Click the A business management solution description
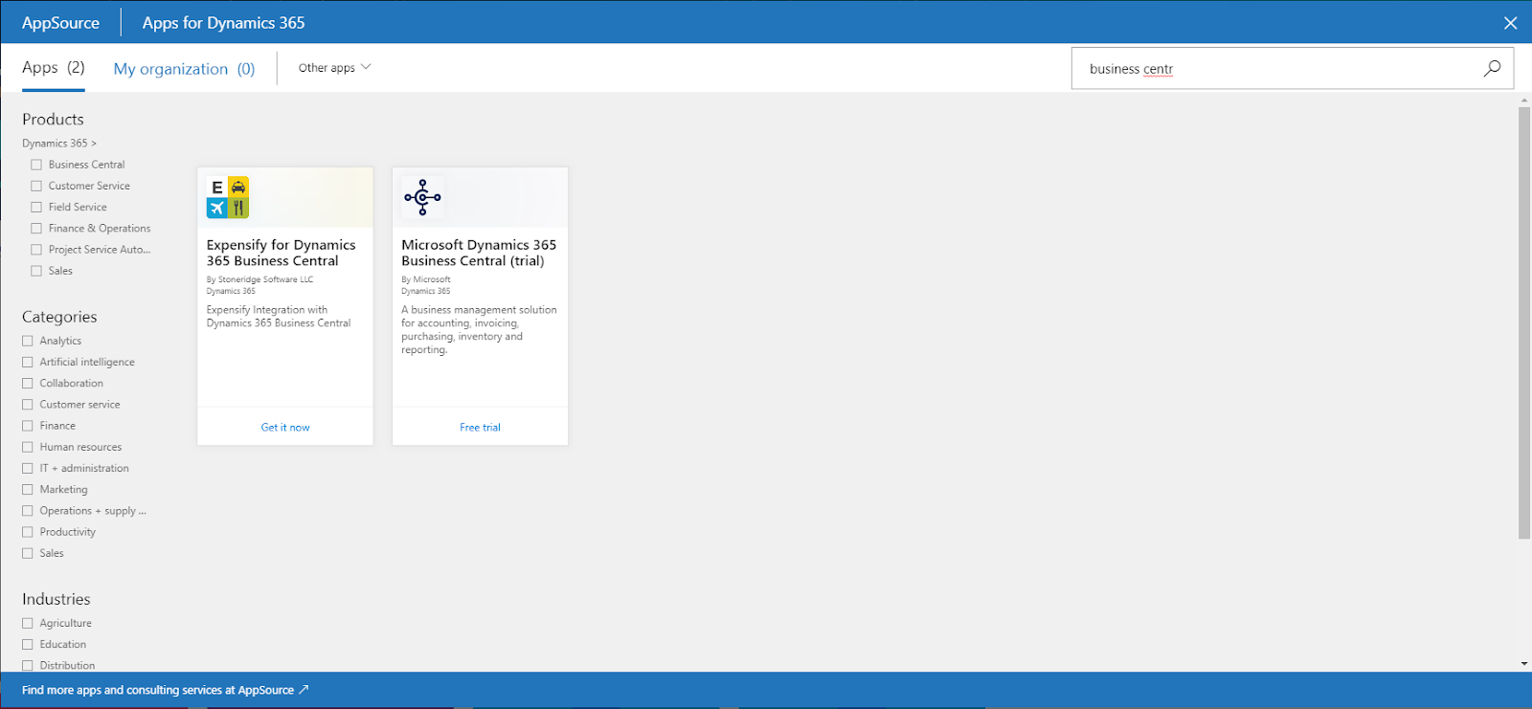The height and width of the screenshot is (709, 1532). tap(479, 330)
